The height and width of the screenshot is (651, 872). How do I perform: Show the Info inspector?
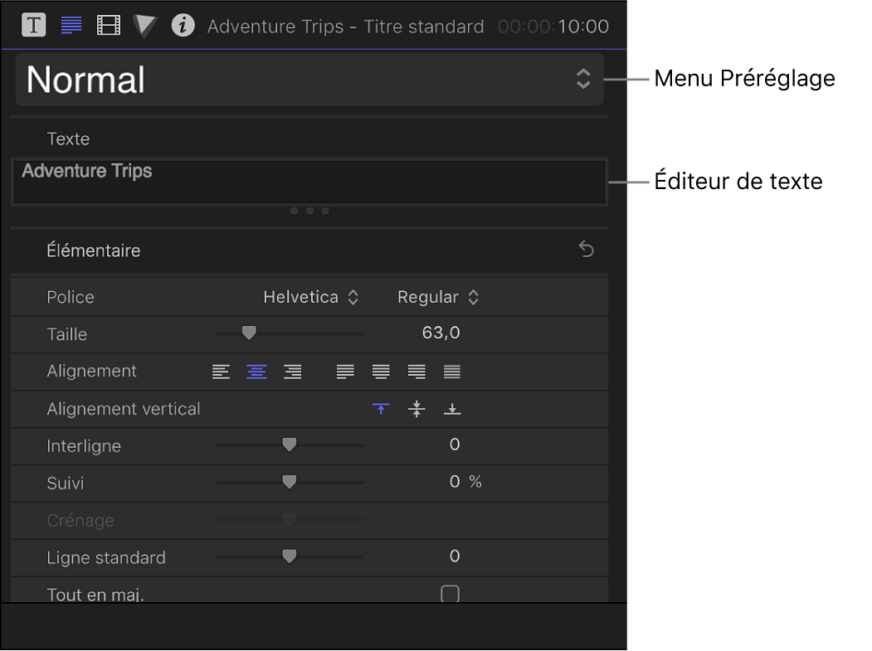click(x=183, y=25)
